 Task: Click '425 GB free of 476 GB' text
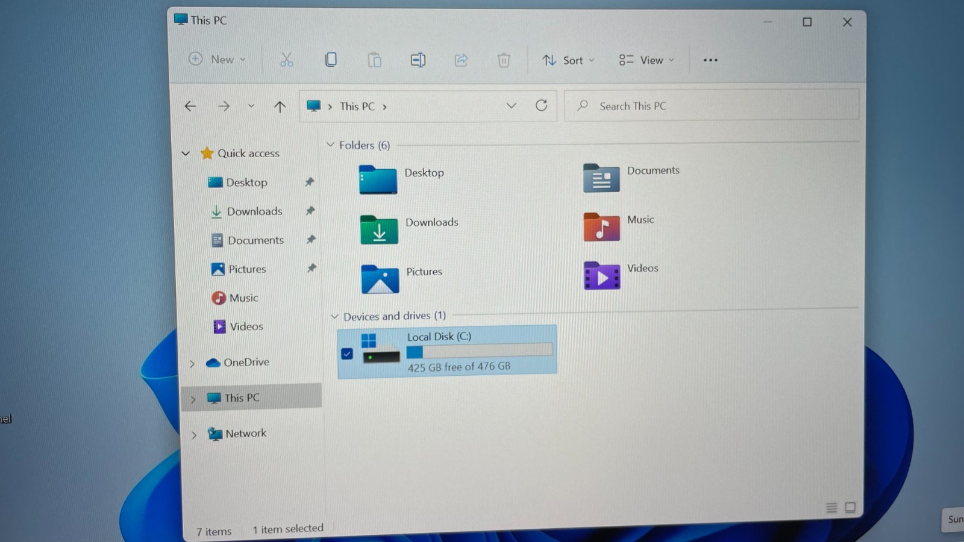coord(459,367)
